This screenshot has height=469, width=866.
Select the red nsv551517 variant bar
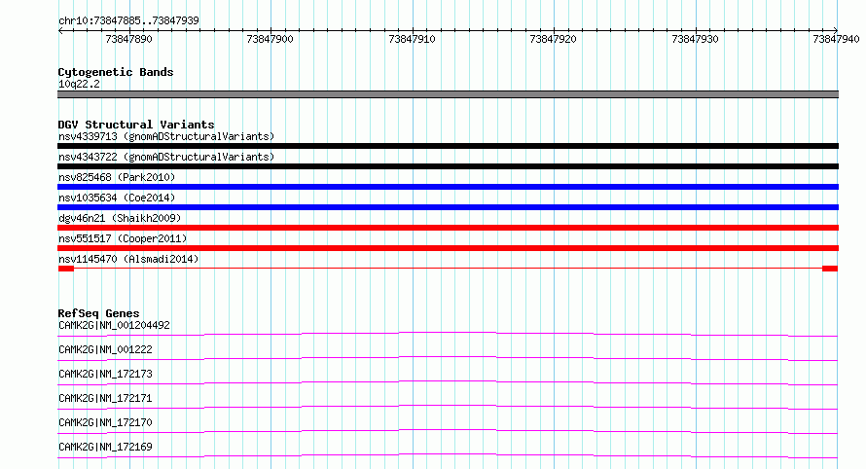[x=448, y=248]
